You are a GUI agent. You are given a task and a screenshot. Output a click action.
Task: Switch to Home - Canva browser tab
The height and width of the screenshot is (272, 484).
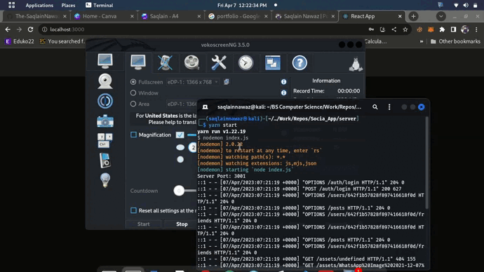pos(104,16)
